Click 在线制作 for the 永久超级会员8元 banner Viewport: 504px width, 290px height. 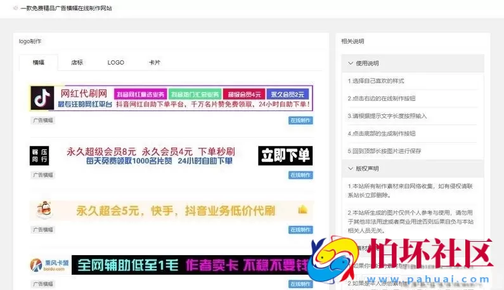point(300,175)
